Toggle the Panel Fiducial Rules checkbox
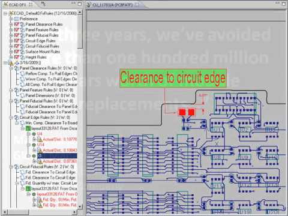This screenshot has width=288, height=216. pyautogui.click(x=17, y=35)
